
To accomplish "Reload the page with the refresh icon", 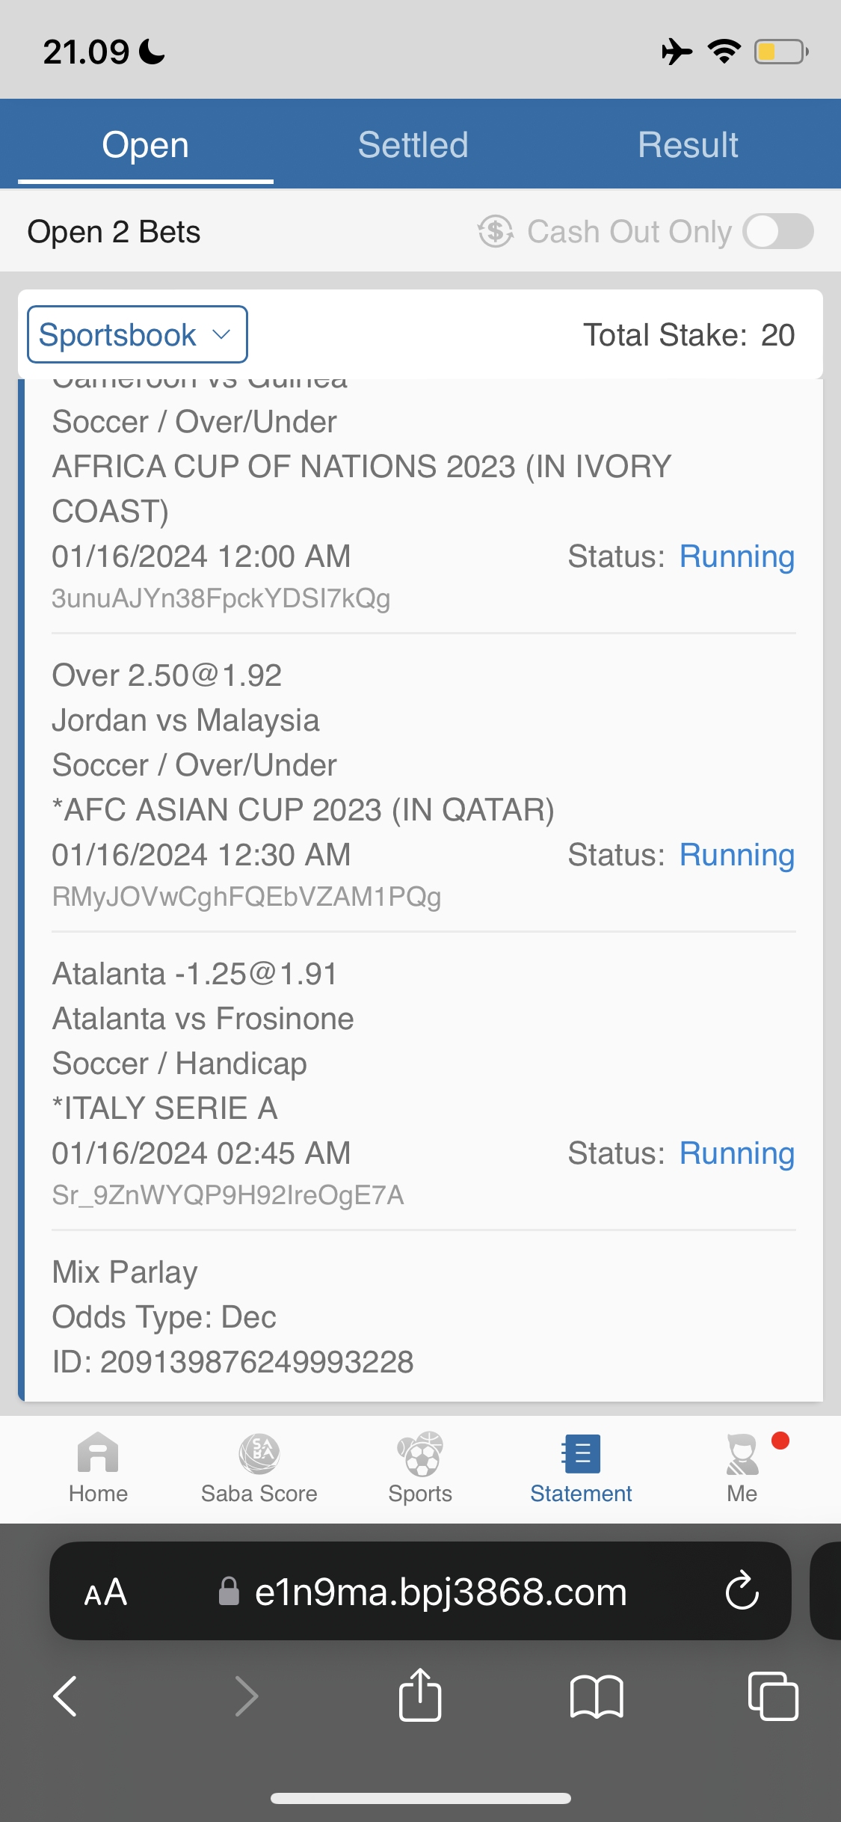I will click(x=742, y=1591).
